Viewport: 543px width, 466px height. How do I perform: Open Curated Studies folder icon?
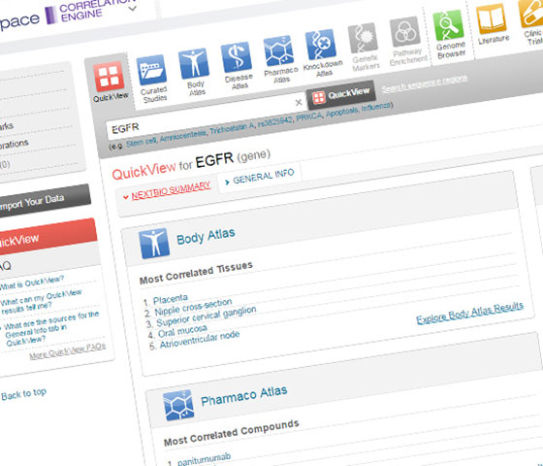pos(151,70)
